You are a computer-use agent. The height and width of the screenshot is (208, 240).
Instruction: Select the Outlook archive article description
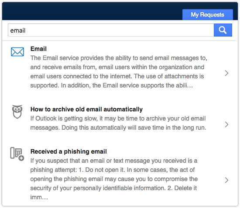pos(118,123)
